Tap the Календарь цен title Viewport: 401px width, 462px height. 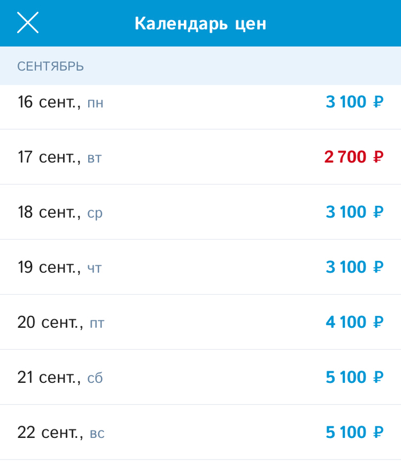200,24
